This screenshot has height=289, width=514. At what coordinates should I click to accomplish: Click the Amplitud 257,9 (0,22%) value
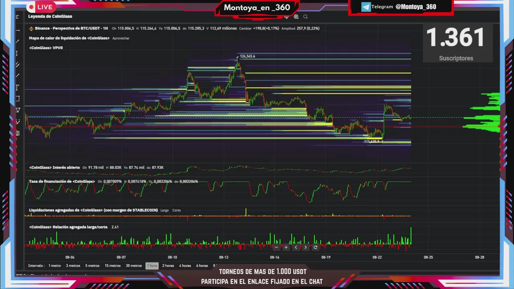click(300, 28)
